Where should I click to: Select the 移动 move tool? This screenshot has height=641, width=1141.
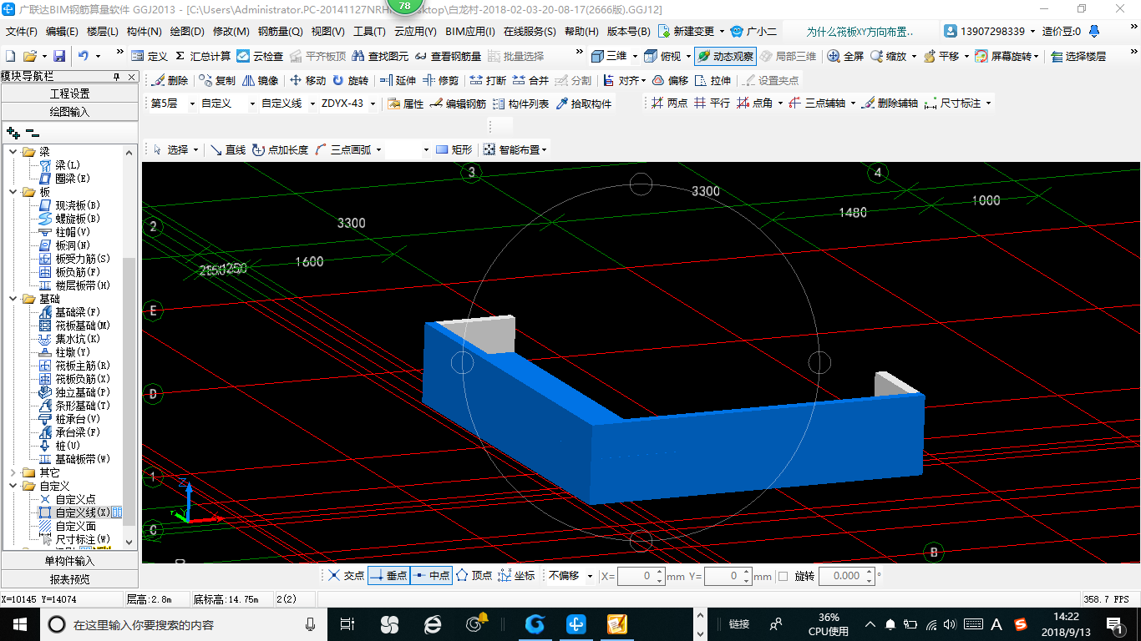(x=307, y=80)
